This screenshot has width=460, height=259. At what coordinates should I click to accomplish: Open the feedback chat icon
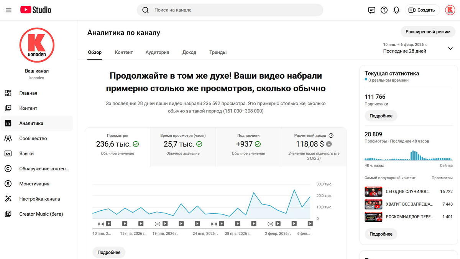tap(371, 10)
